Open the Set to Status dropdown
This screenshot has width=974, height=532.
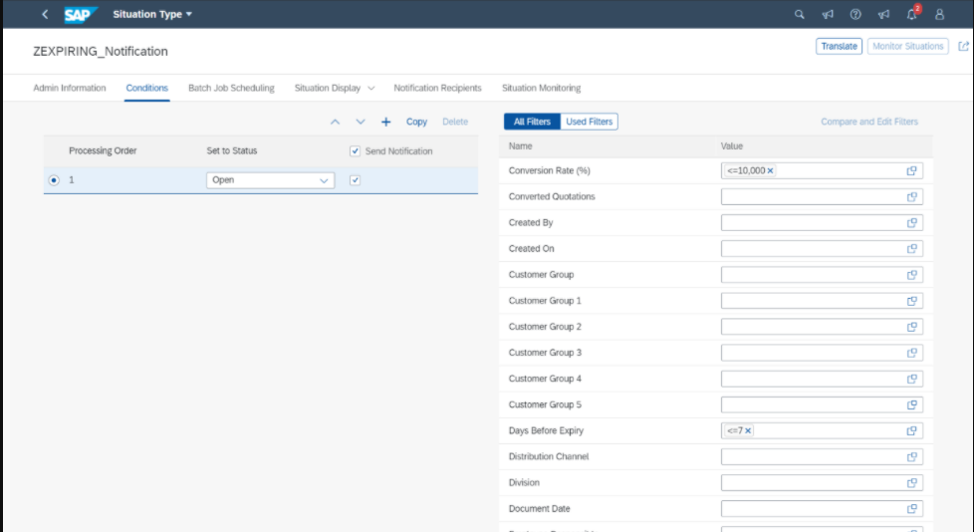[x=324, y=180]
